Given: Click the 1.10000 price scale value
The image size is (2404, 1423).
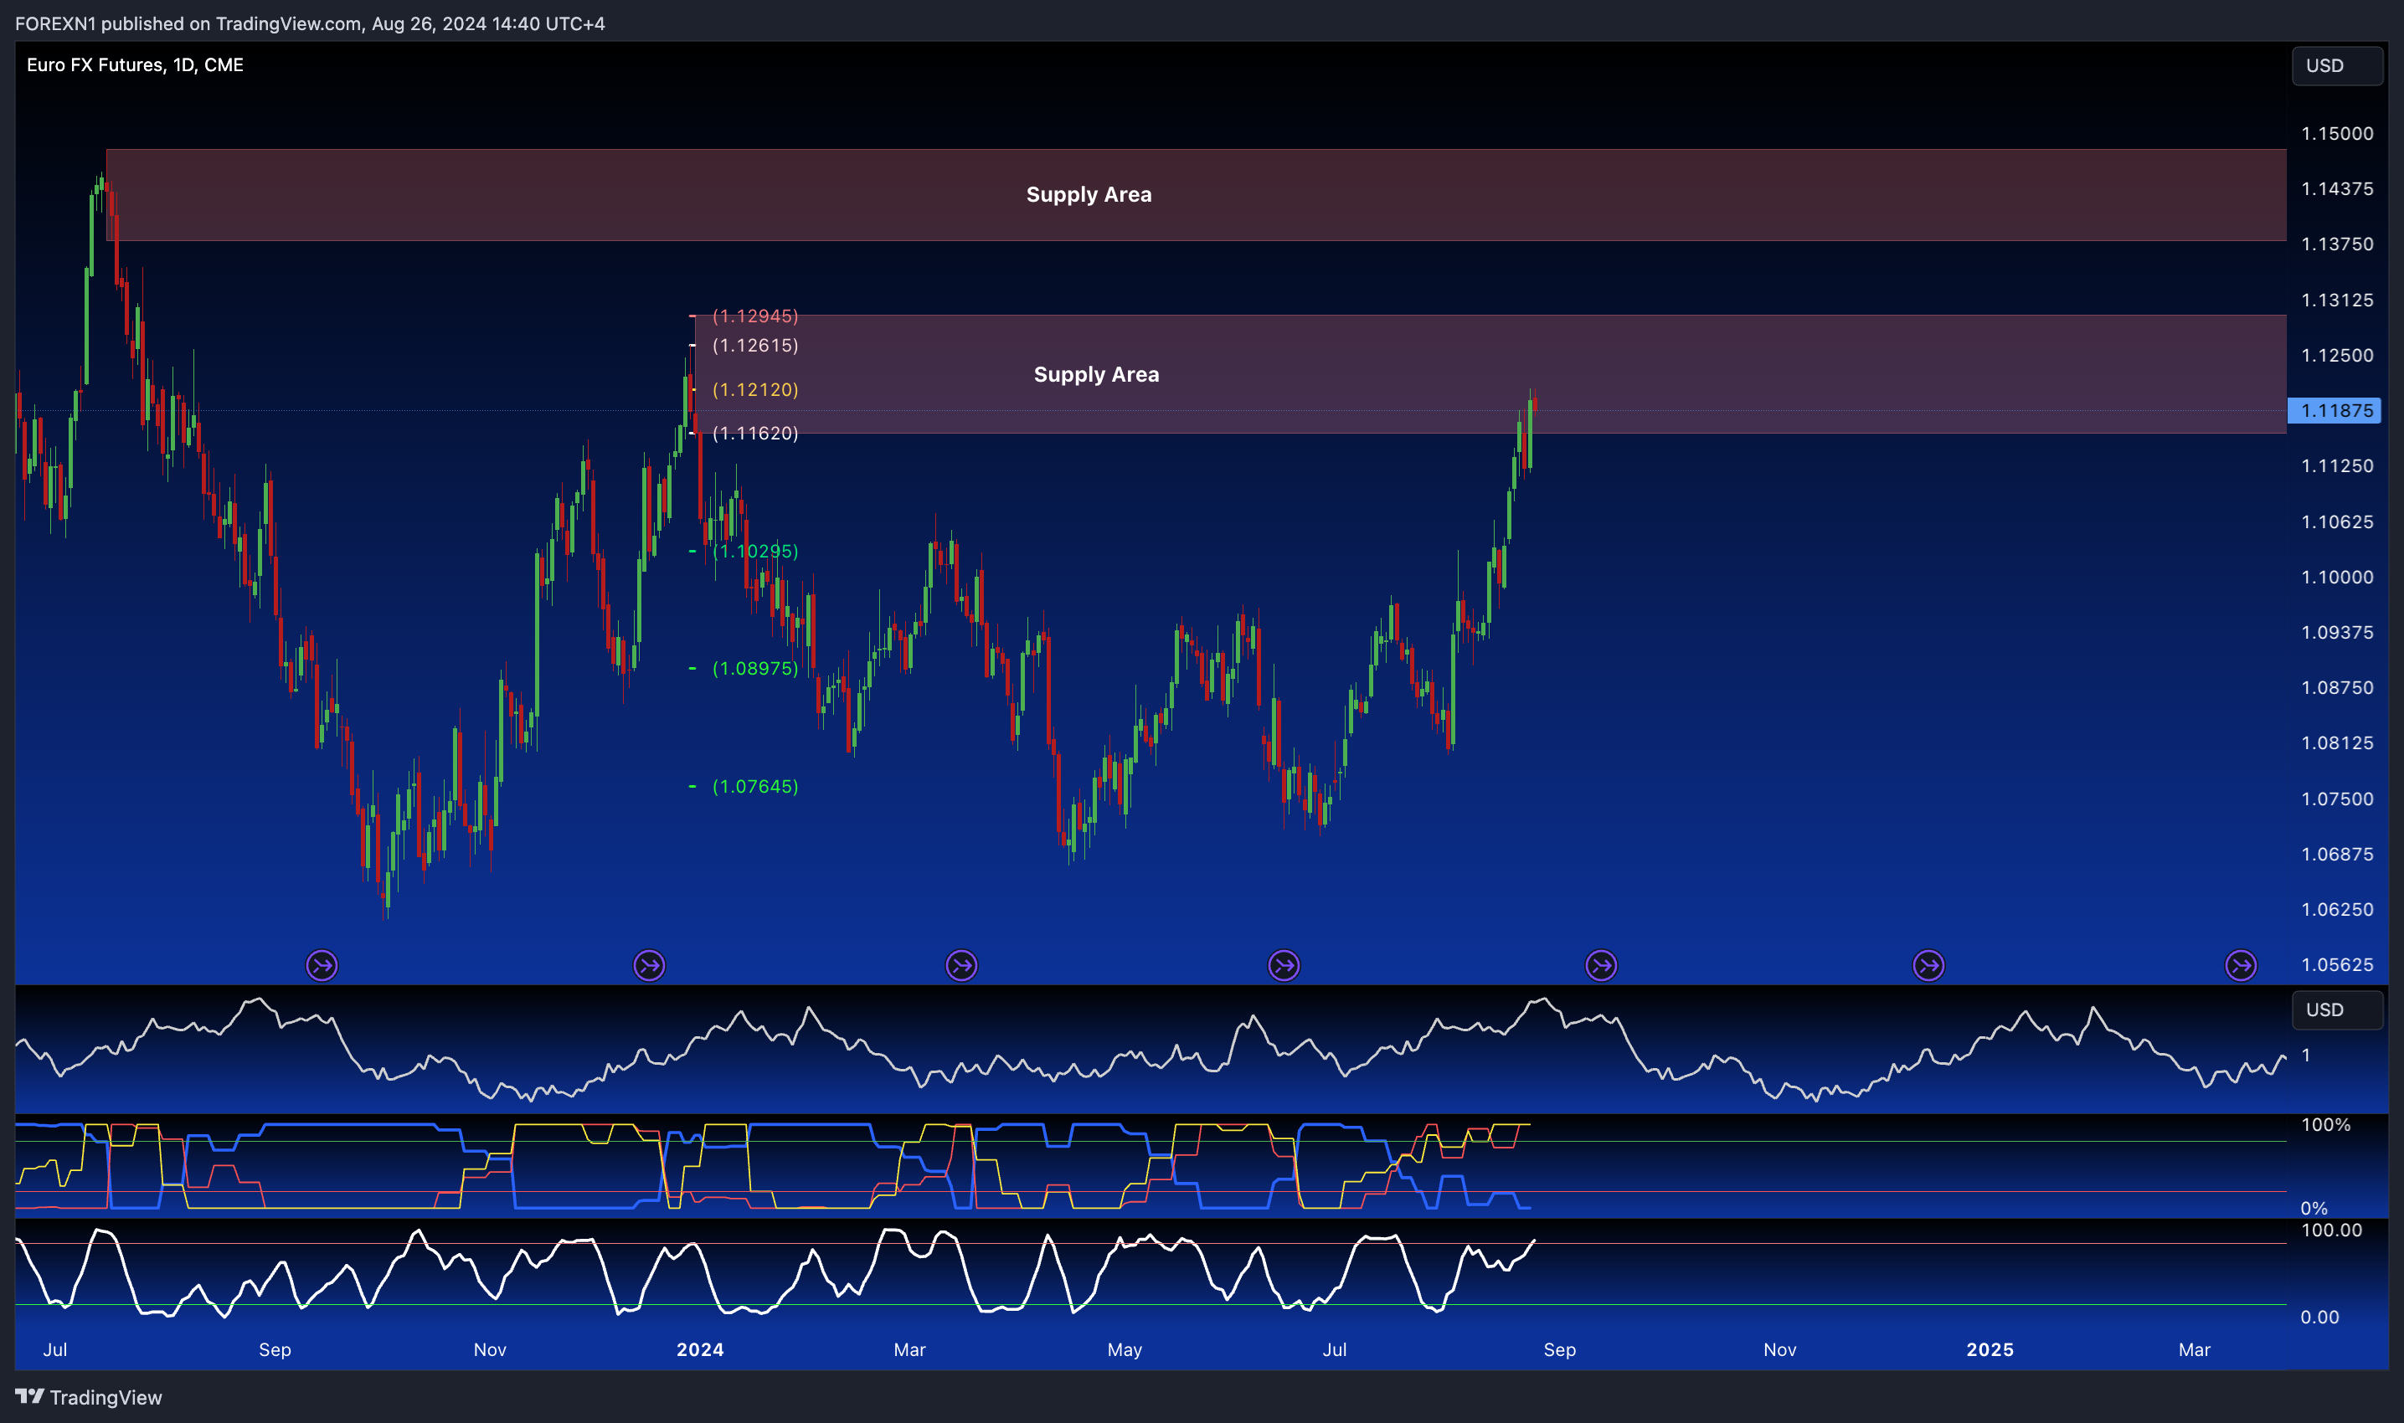Looking at the screenshot, I should [2337, 578].
